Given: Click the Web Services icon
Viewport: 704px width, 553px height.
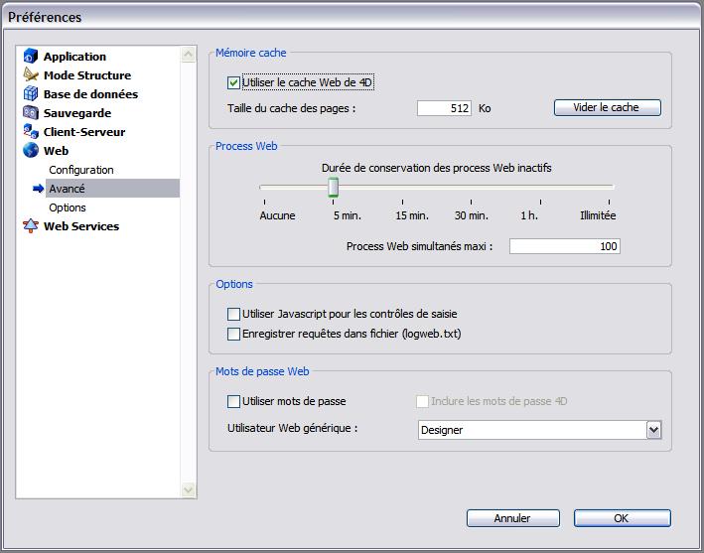Looking at the screenshot, I should (x=30, y=226).
